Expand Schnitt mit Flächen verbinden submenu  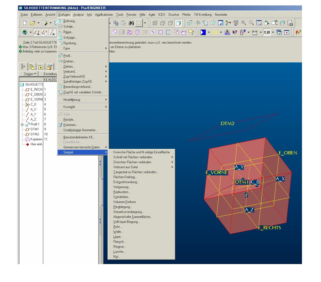tap(141, 157)
